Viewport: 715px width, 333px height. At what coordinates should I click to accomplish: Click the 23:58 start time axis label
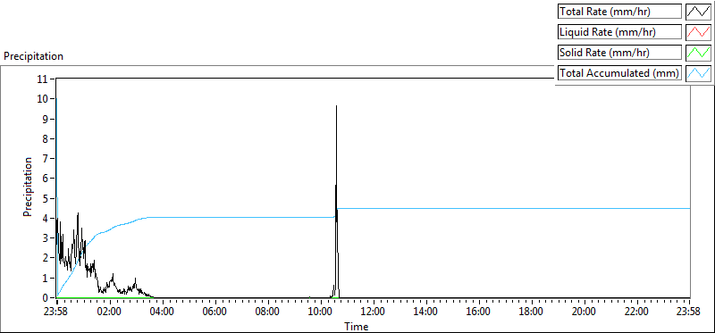57,312
